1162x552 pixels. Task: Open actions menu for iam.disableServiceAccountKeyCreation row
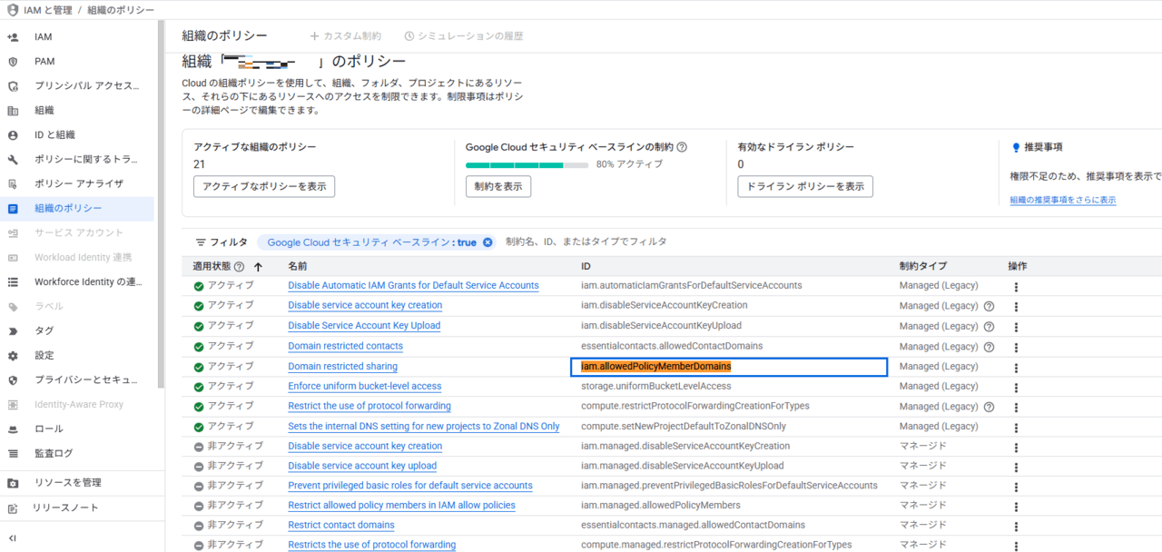click(1016, 306)
